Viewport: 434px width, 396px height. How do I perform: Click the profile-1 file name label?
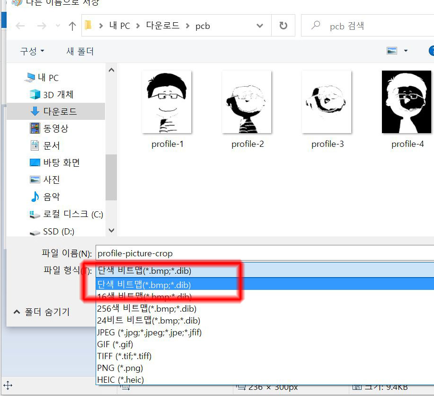click(167, 144)
